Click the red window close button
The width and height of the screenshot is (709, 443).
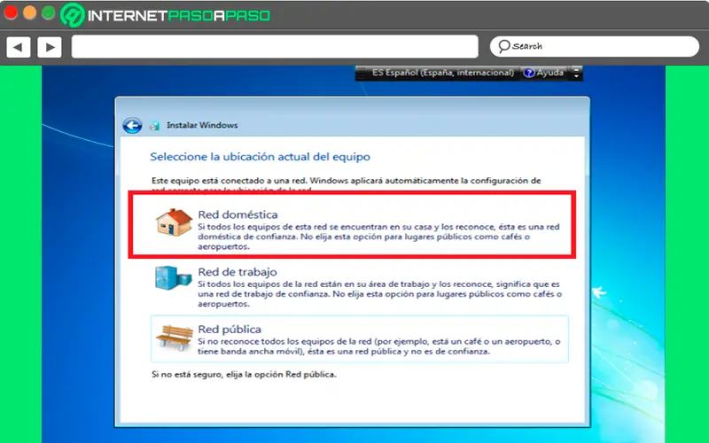(11, 12)
